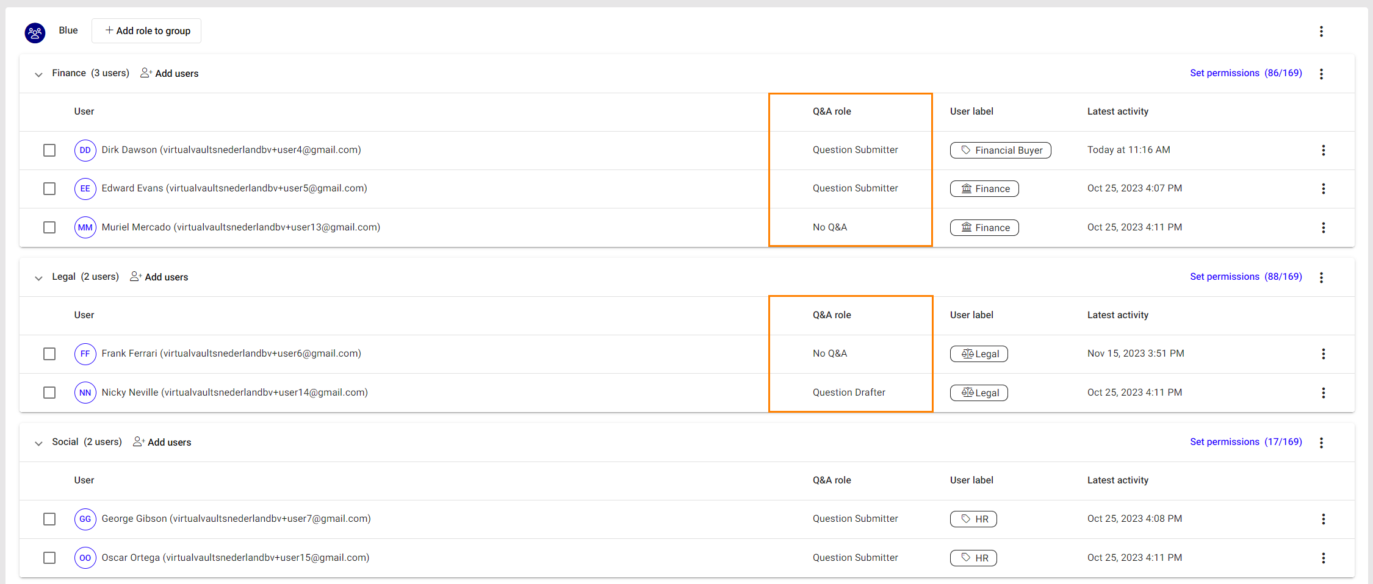Viewport: 1373px width, 584px height.
Task: Collapse the Finance role section
Action: coord(38,74)
